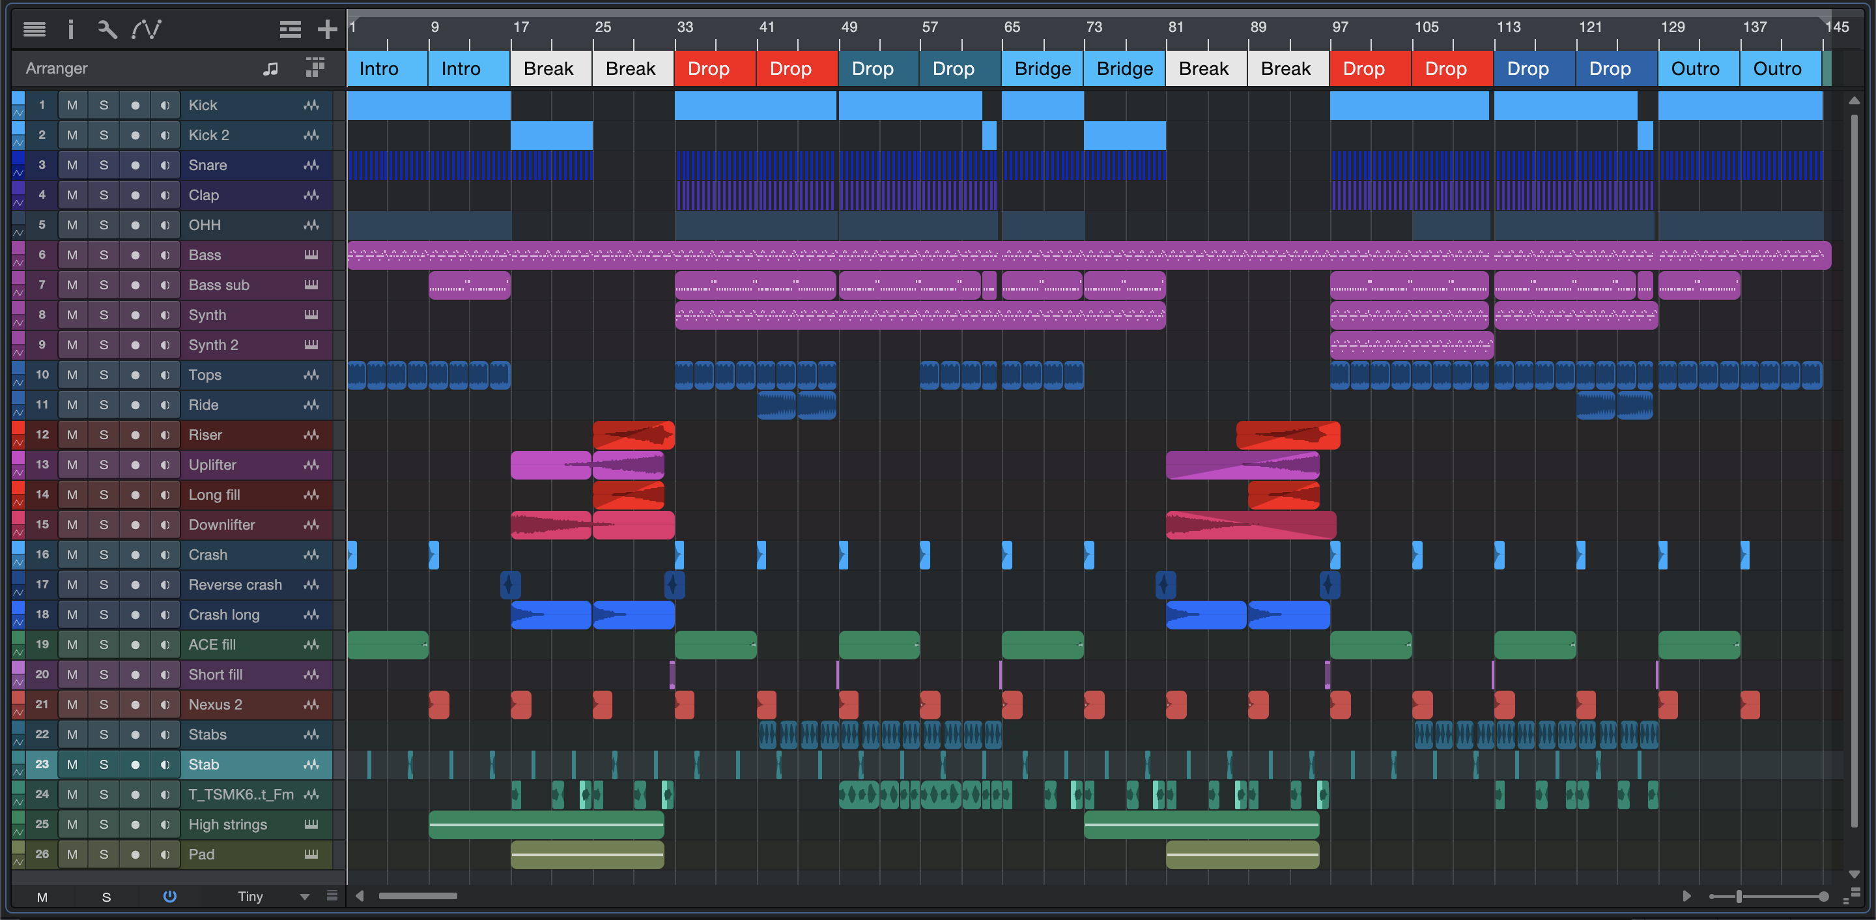
Task: Open Kick track automation lane icon
Action: click(18, 113)
